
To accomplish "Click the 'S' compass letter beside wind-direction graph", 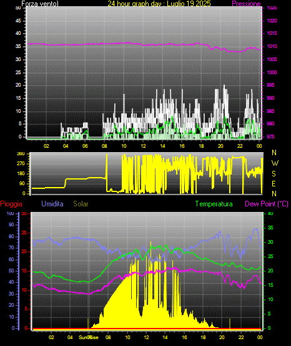I will [x=274, y=174].
